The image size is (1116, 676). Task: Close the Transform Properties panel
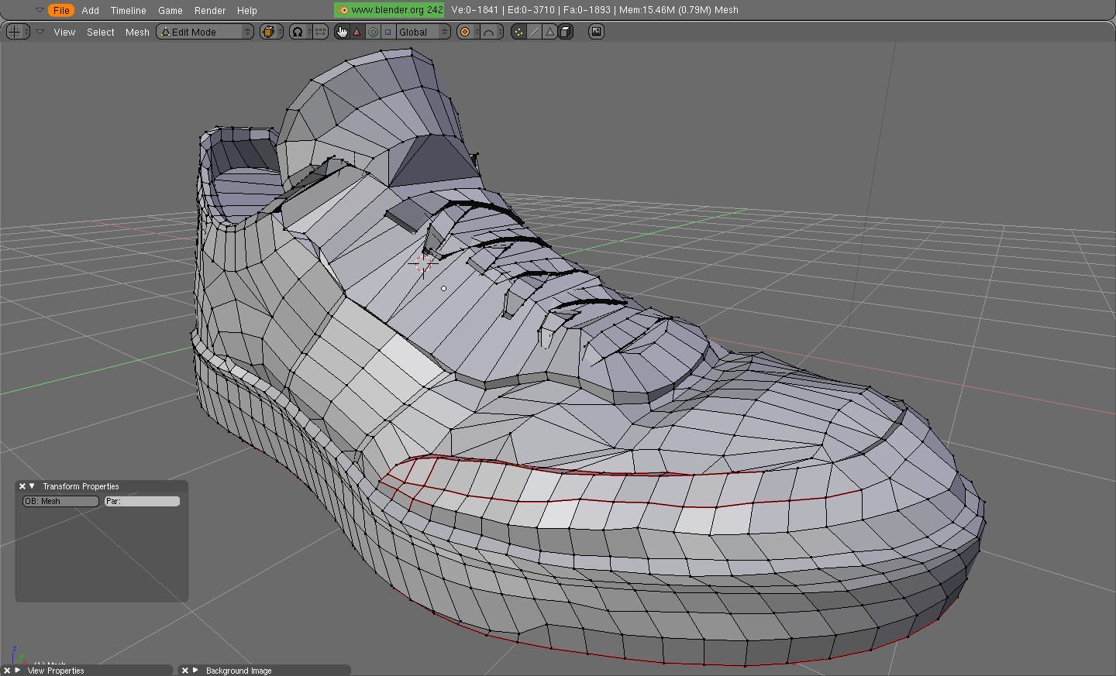tap(22, 486)
